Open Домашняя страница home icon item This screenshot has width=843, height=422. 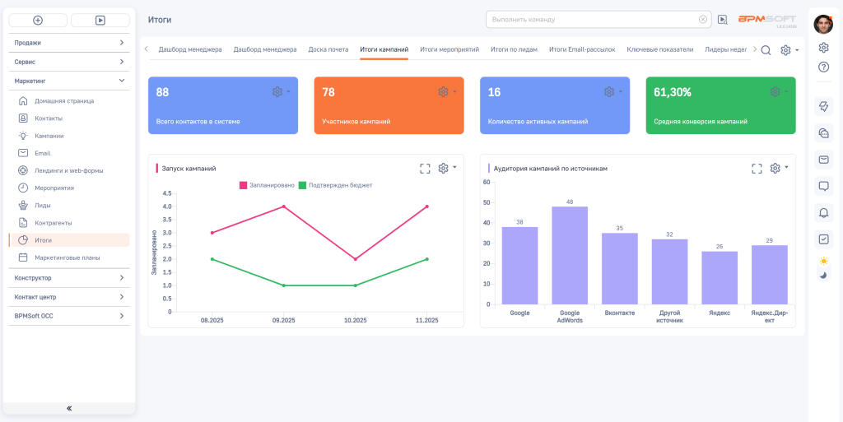[x=69, y=101]
